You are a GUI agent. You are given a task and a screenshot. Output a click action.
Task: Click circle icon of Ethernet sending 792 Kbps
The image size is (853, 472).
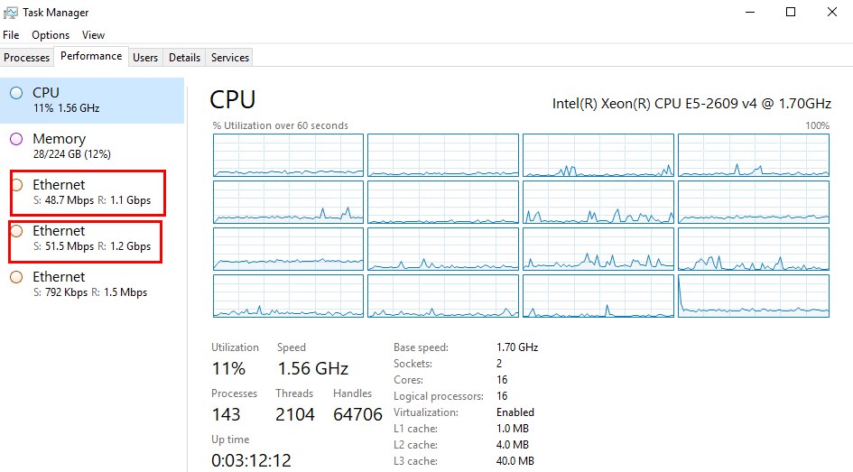point(16,277)
